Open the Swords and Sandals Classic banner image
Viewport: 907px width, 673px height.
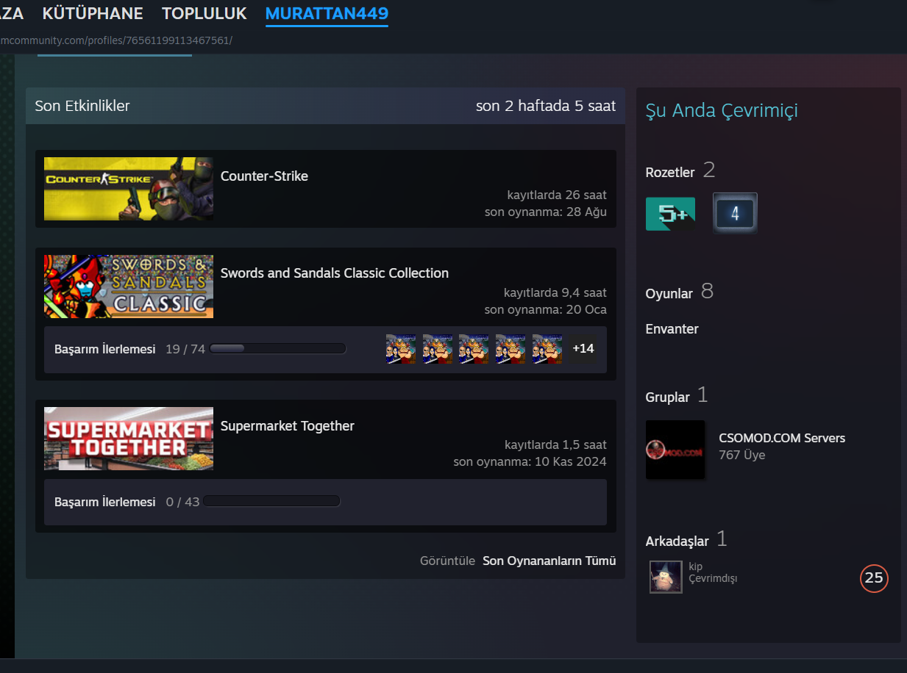coord(129,287)
